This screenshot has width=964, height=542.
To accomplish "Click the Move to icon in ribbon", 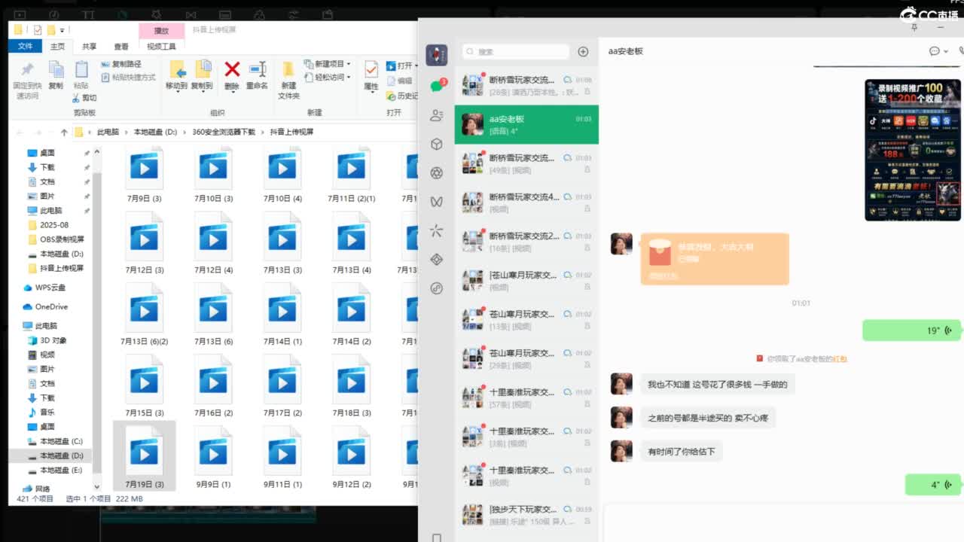I will coord(178,70).
